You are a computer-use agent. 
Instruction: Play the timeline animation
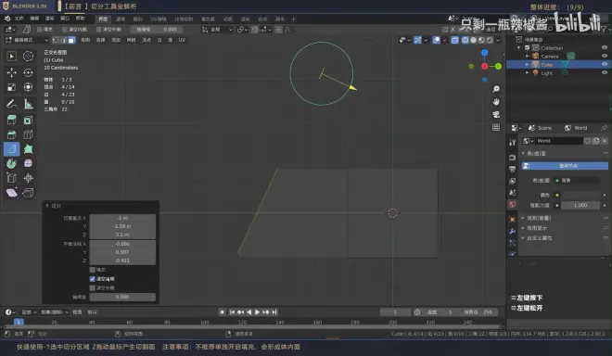(x=257, y=311)
